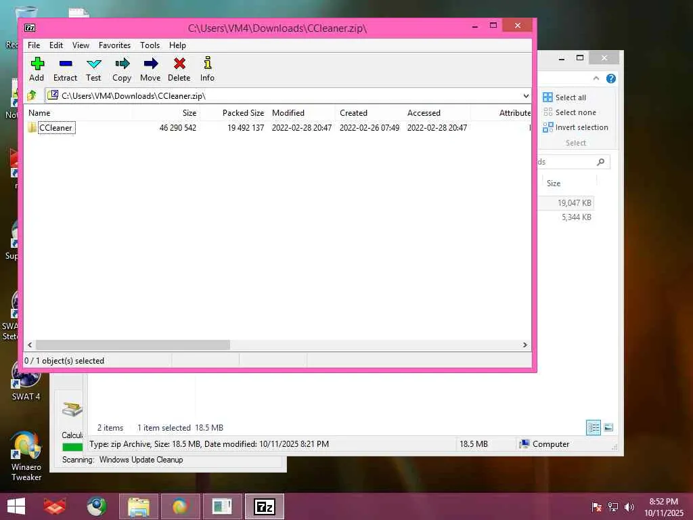Screen dimensions: 693x520
Task: Click Select none in Explorer ribbon
Action: tap(569, 112)
